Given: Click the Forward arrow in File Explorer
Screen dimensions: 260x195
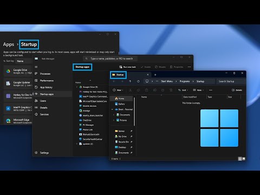Looking at the screenshot, I should [x=122, y=81].
